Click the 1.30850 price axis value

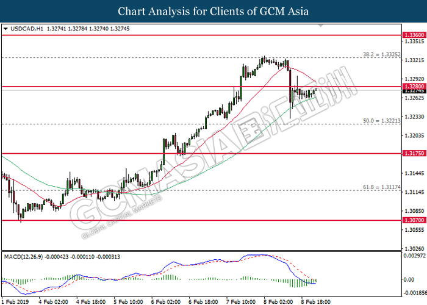point(414,211)
